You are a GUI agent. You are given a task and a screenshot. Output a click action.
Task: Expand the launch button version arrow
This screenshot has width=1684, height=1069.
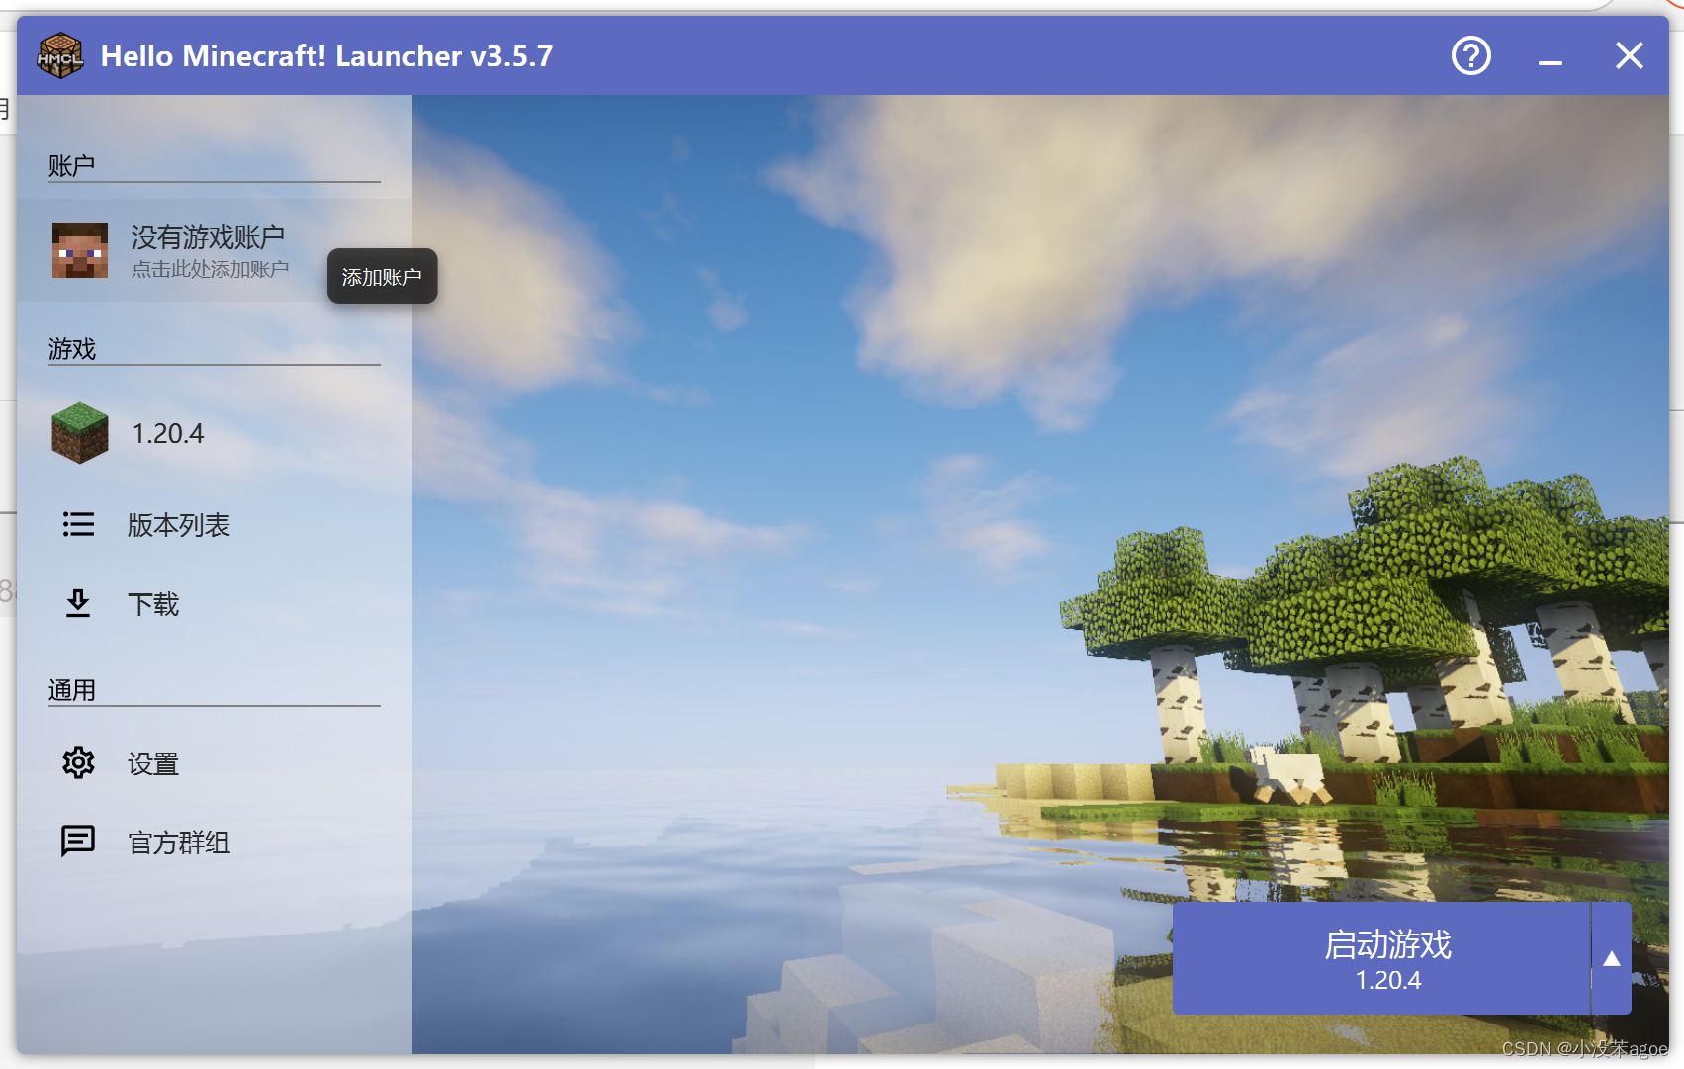pos(1612,958)
